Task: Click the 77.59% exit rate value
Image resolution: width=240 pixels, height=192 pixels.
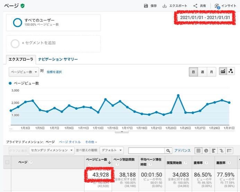Action: tap(225, 175)
